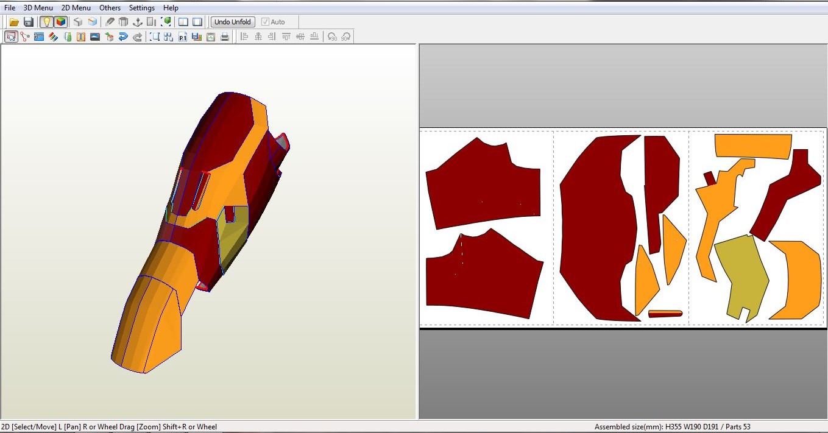Open the File menu
Image resolution: width=828 pixels, height=433 pixels.
10,8
